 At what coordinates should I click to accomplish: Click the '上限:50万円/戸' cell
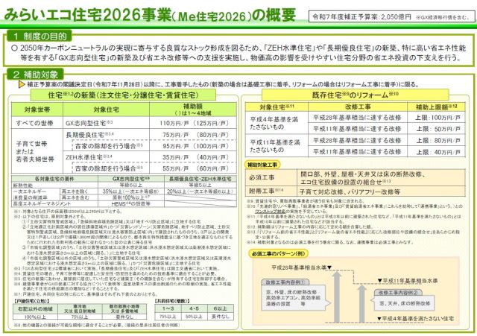coord(438,129)
